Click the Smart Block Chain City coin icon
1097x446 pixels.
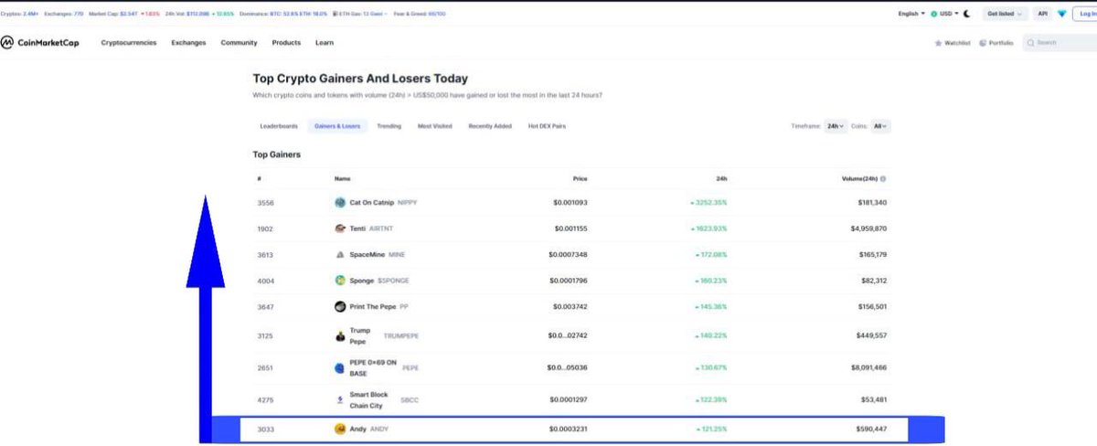pyautogui.click(x=340, y=399)
